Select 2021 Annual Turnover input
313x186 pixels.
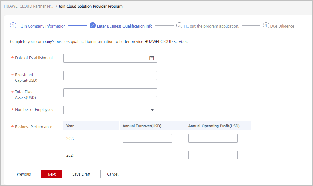click(x=147, y=155)
